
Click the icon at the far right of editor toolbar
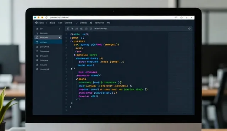[x=189, y=28]
